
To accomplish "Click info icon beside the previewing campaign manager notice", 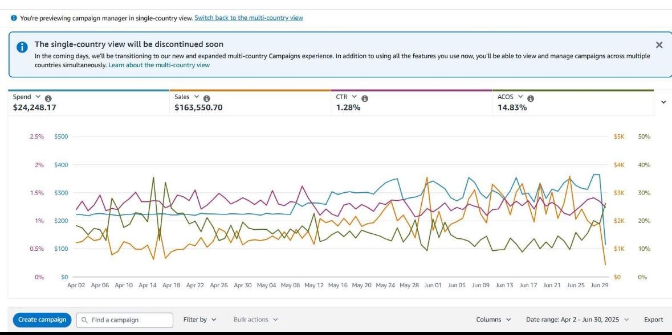I will (14, 18).
